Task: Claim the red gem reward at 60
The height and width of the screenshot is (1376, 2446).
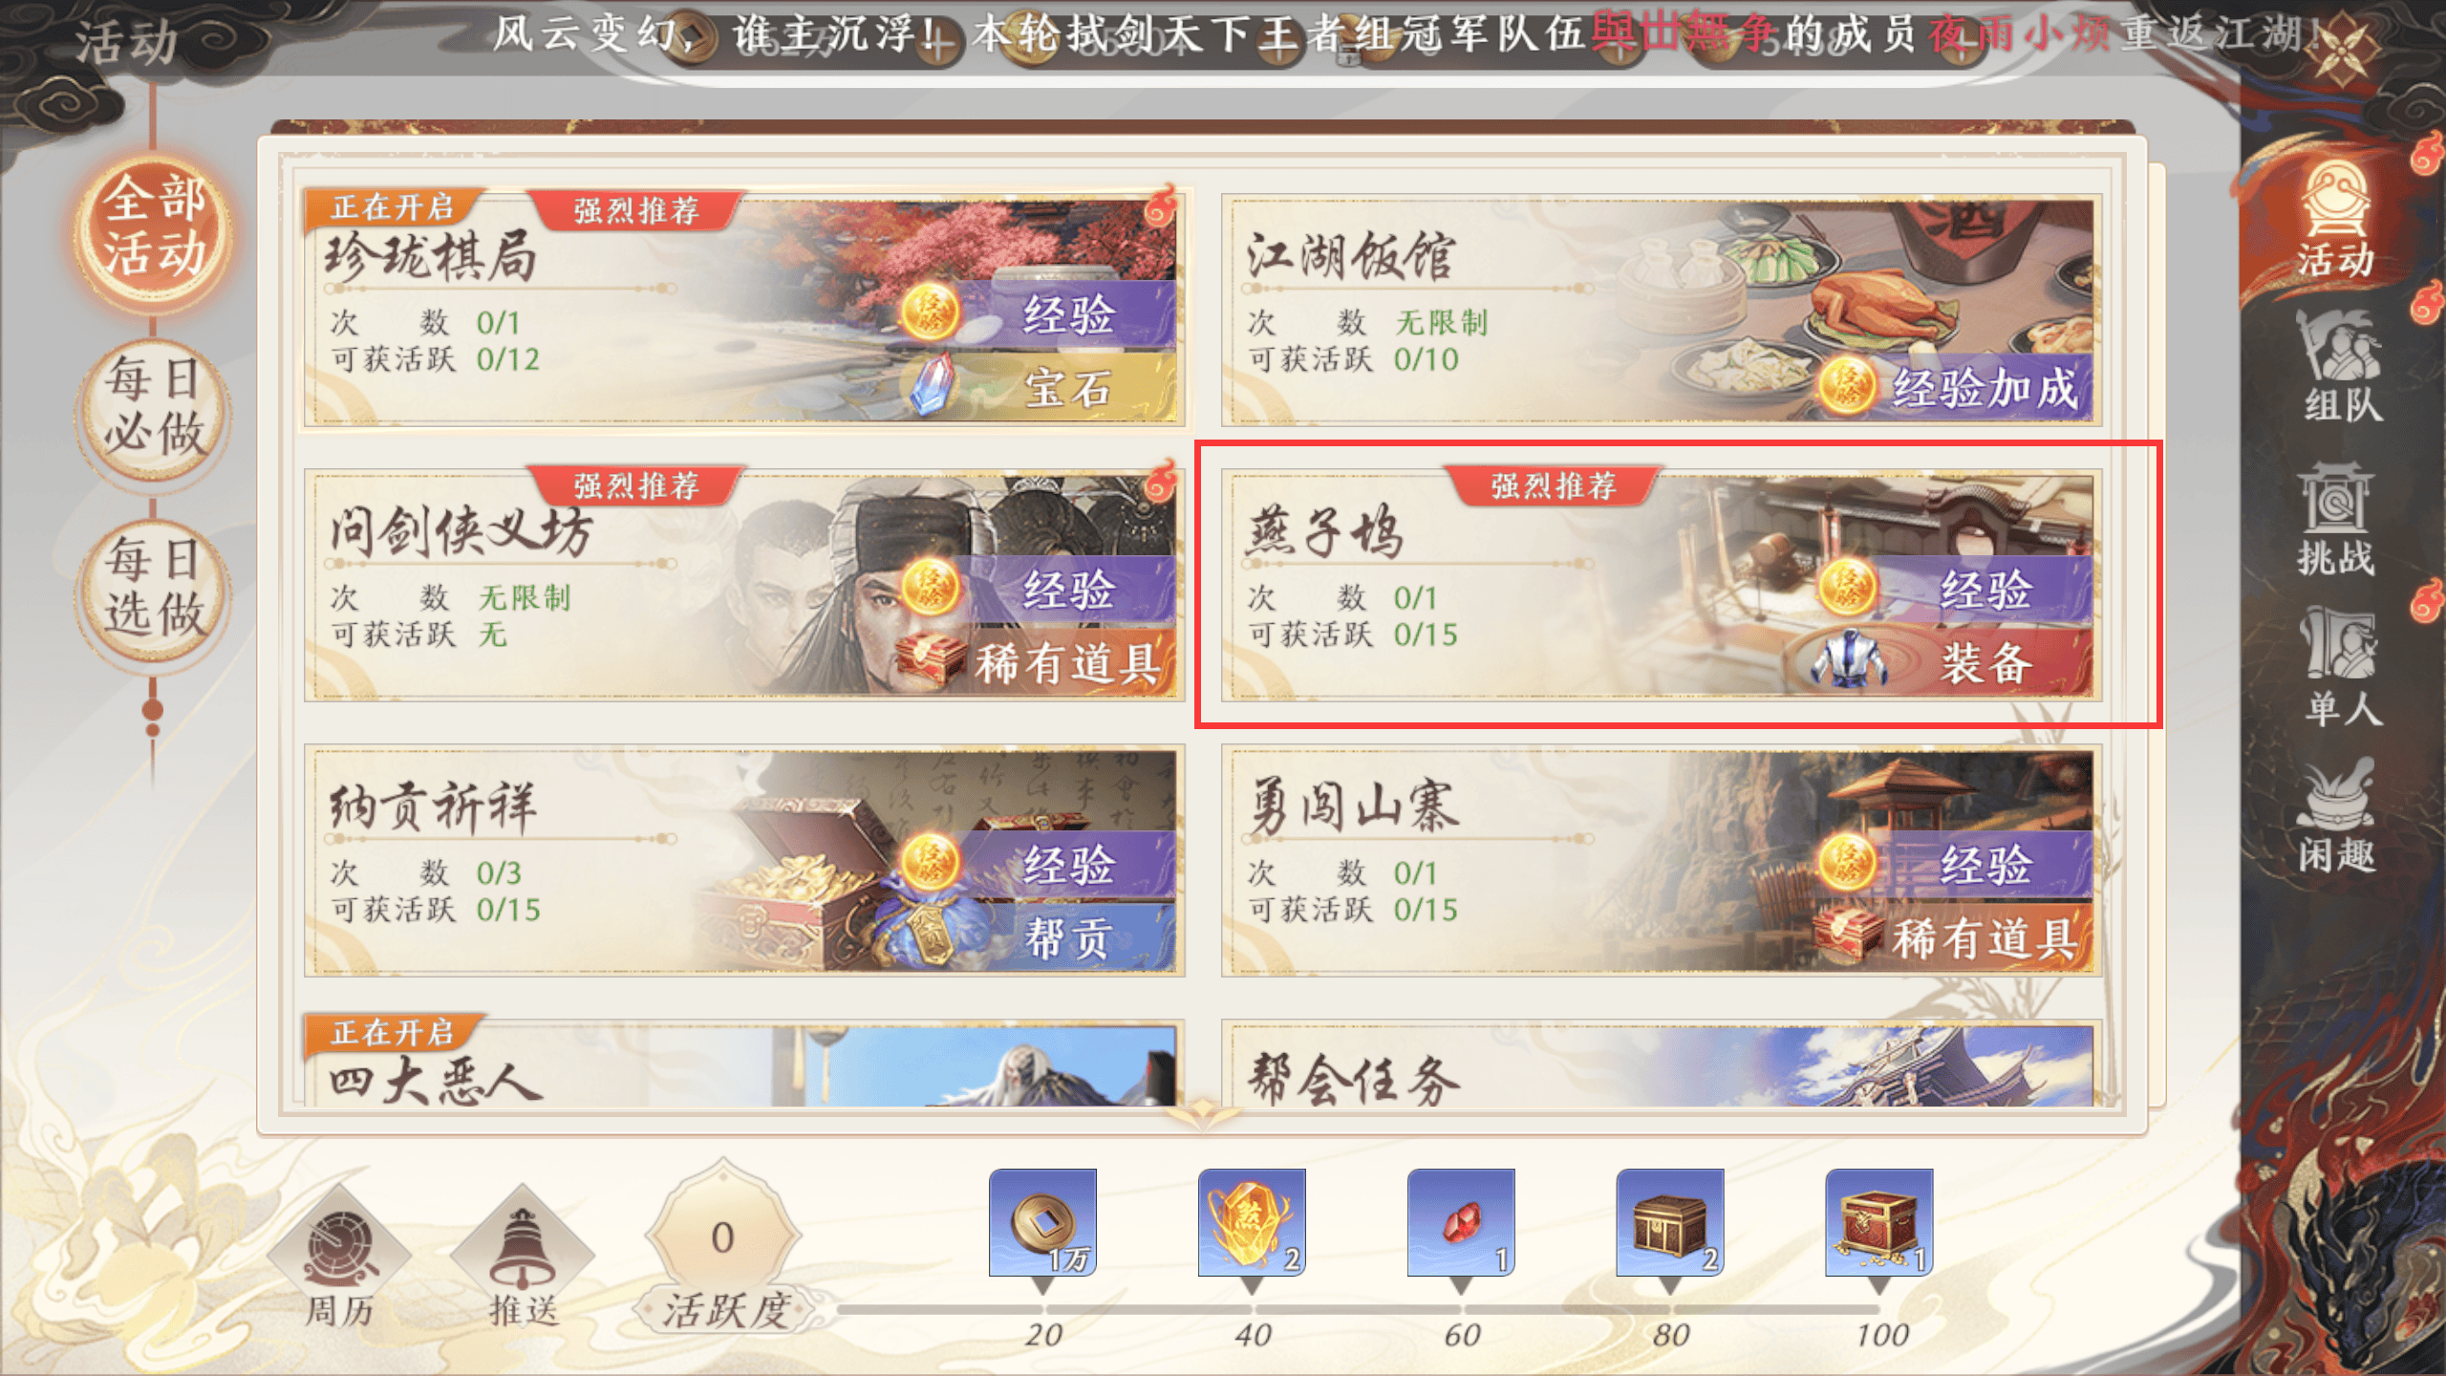Action: pos(1461,1223)
